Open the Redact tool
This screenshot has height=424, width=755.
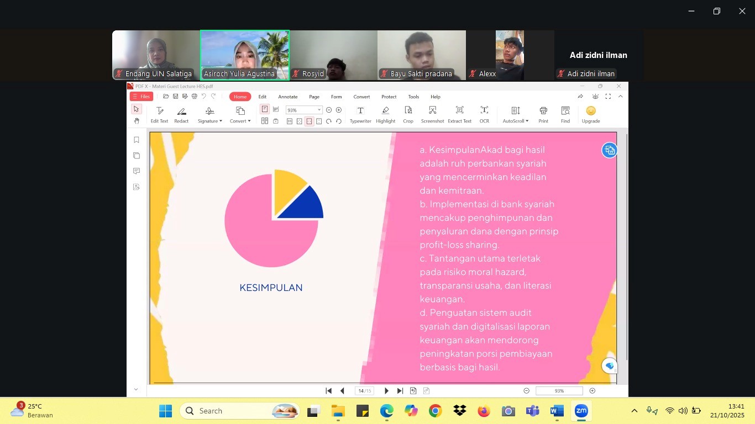pos(181,114)
